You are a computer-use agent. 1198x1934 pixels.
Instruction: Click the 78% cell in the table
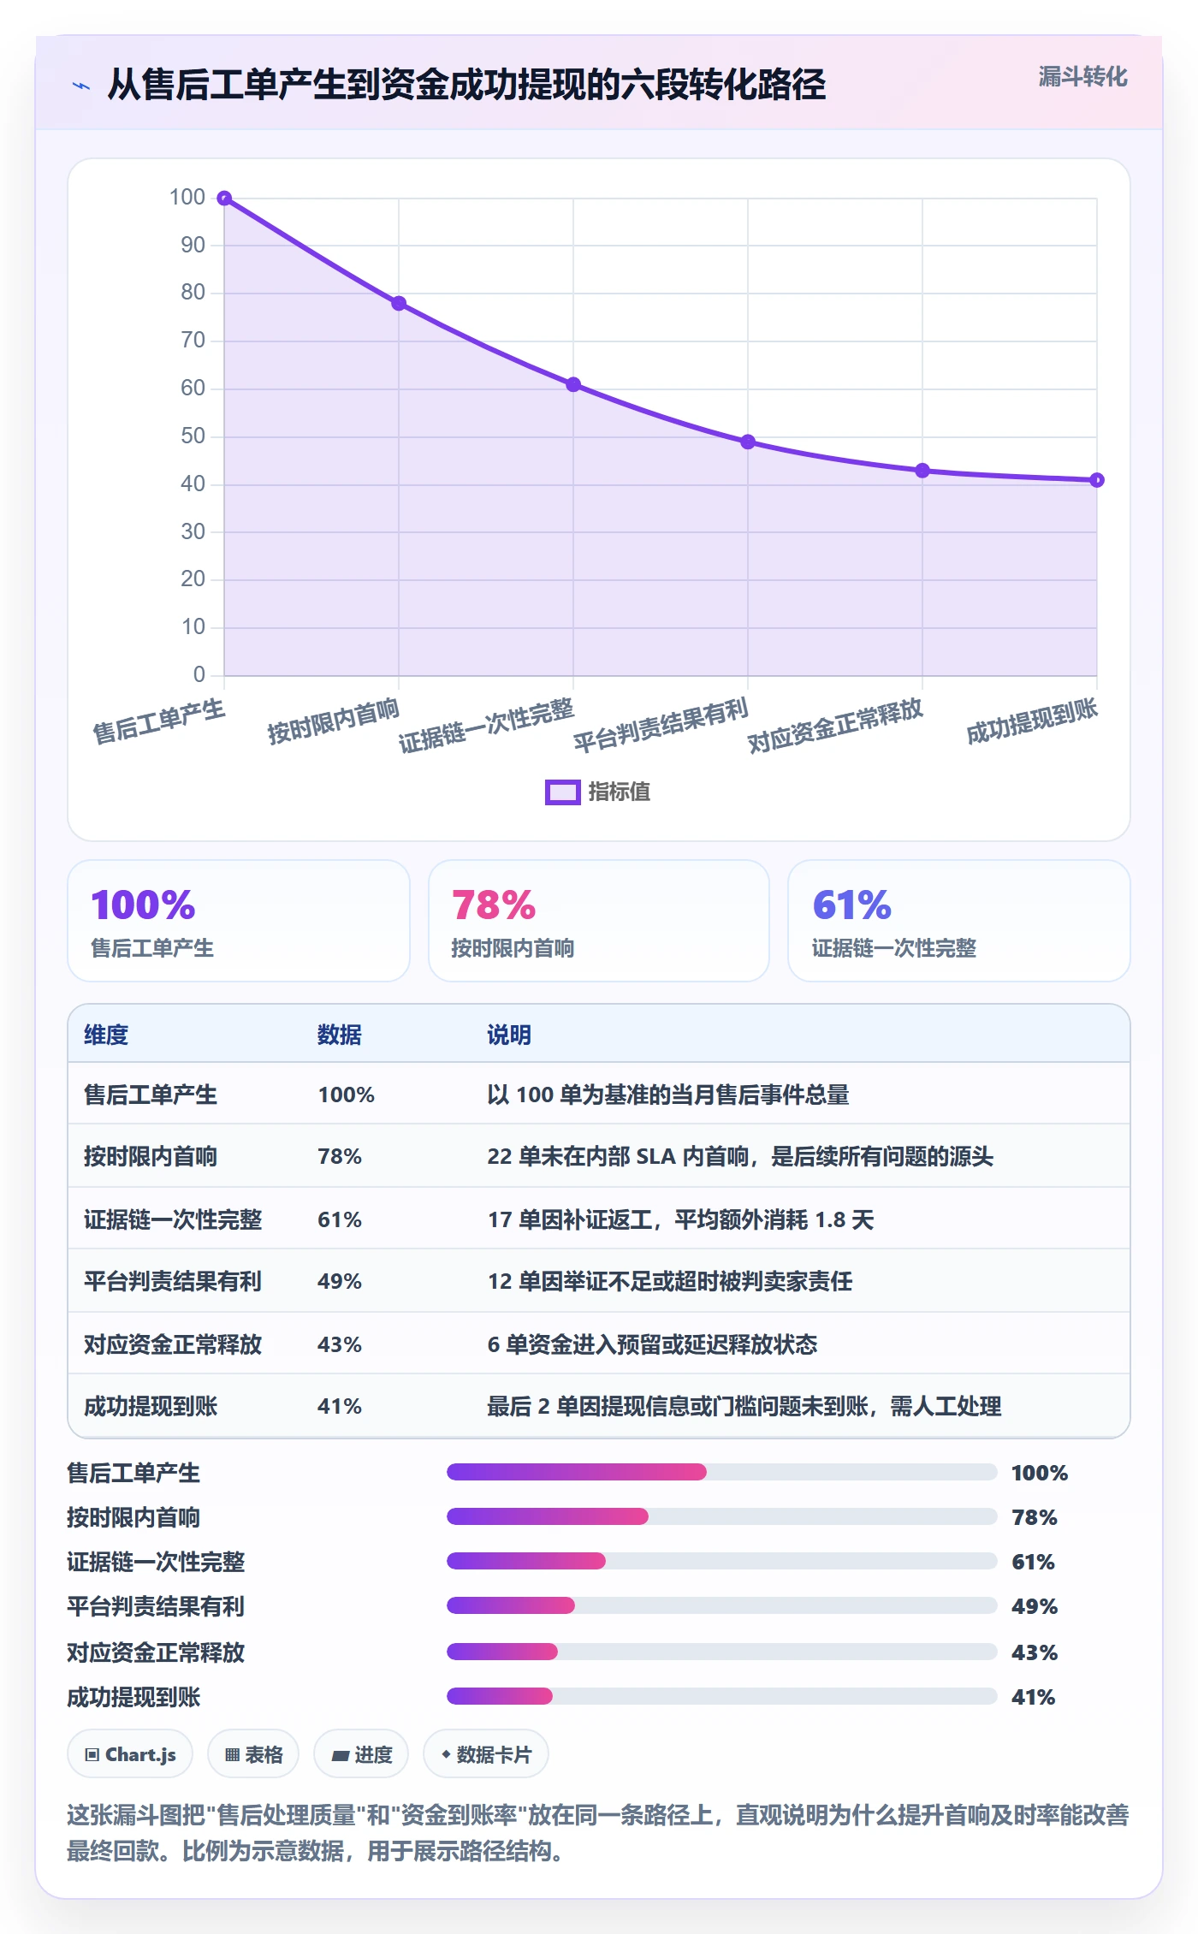point(340,1157)
